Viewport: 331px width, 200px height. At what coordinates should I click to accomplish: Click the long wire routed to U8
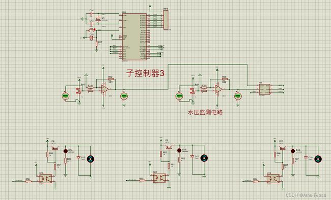(207, 64)
